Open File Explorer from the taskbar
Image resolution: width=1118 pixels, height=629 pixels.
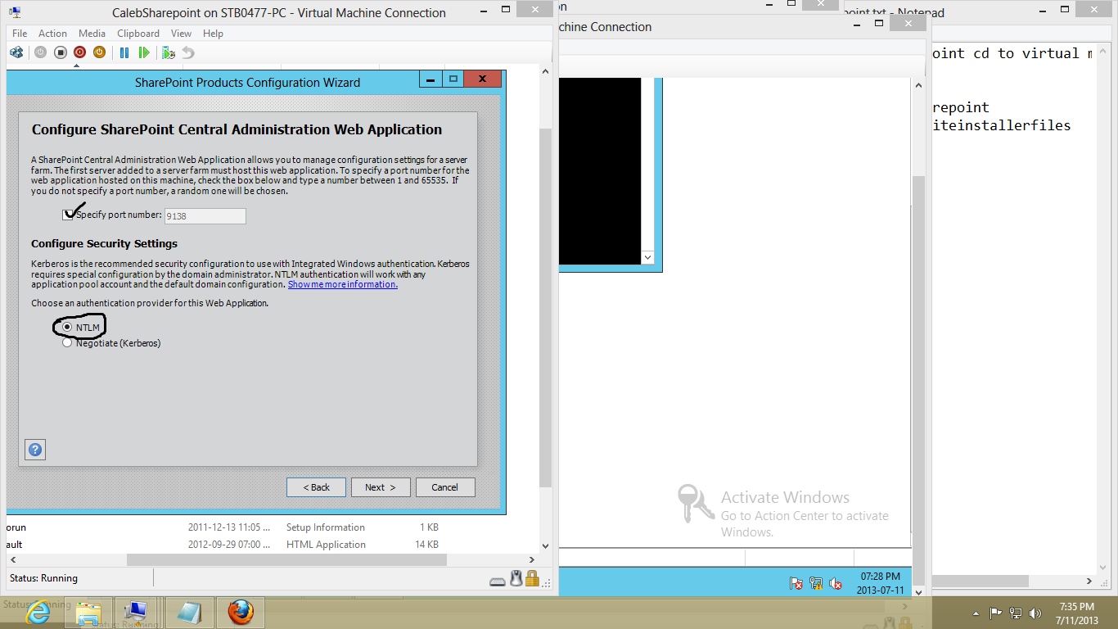[x=88, y=613]
